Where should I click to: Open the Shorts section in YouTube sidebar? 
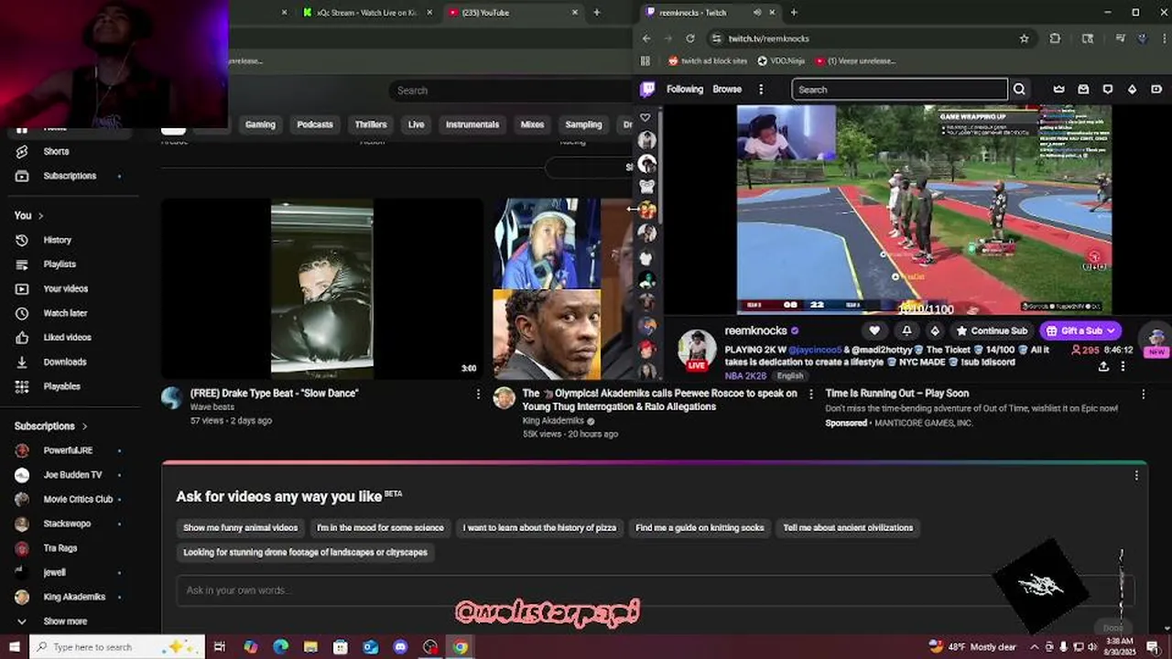tap(56, 151)
